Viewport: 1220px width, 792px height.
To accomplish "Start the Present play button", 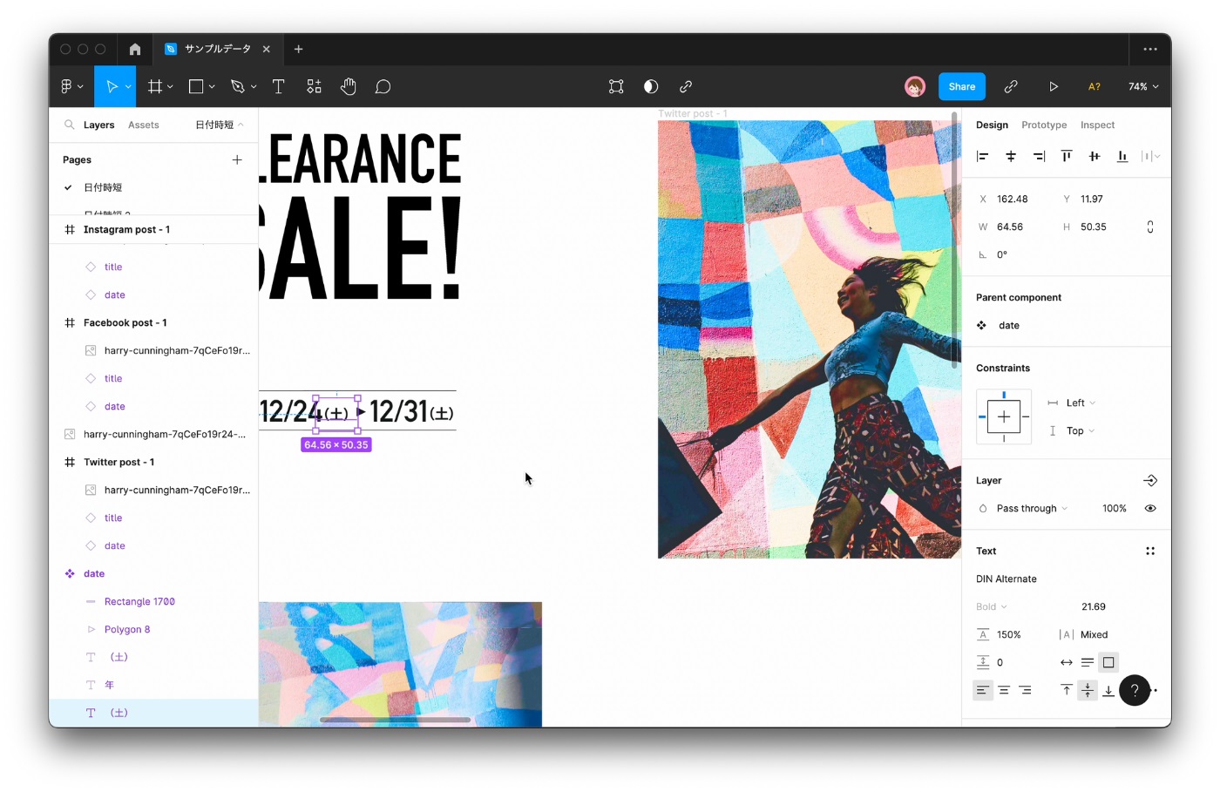I will pos(1054,86).
